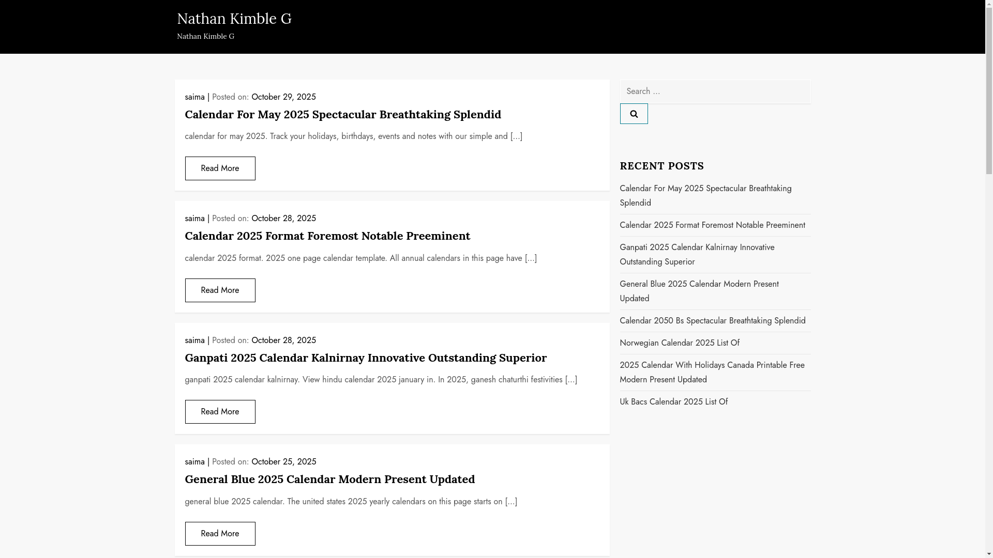Image resolution: width=993 pixels, height=558 pixels.
Task: Open post Calendar For May 2025 Spectacular title
Action: pos(343,114)
